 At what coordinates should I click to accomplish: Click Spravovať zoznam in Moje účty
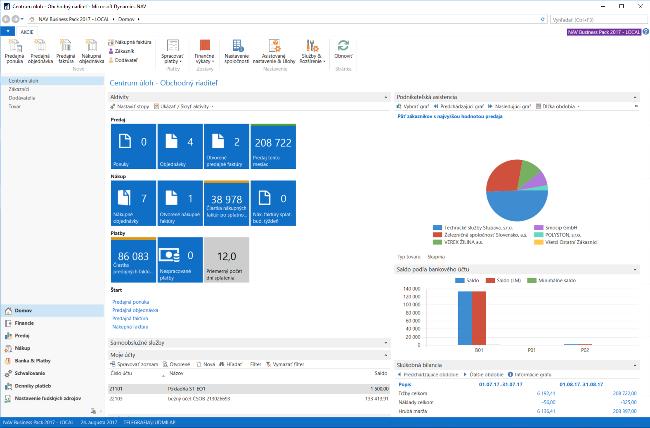(134, 364)
